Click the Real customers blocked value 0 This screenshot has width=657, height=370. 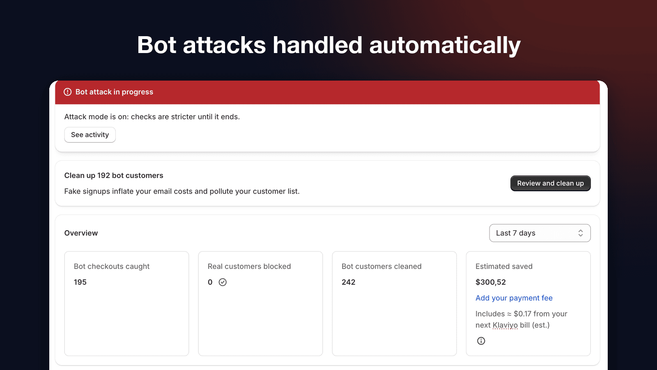point(210,282)
